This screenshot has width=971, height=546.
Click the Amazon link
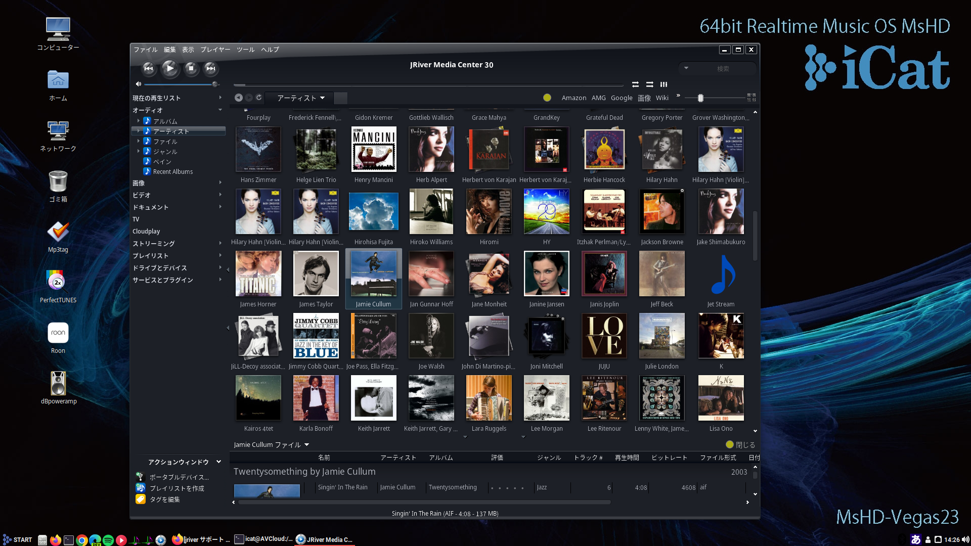tap(573, 98)
